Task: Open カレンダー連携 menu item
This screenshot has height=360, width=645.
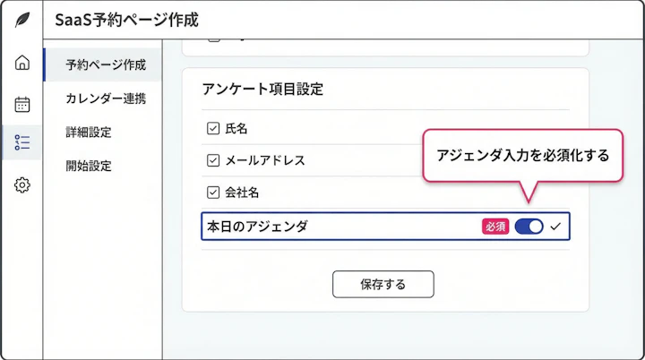Action: pyautogui.click(x=106, y=99)
